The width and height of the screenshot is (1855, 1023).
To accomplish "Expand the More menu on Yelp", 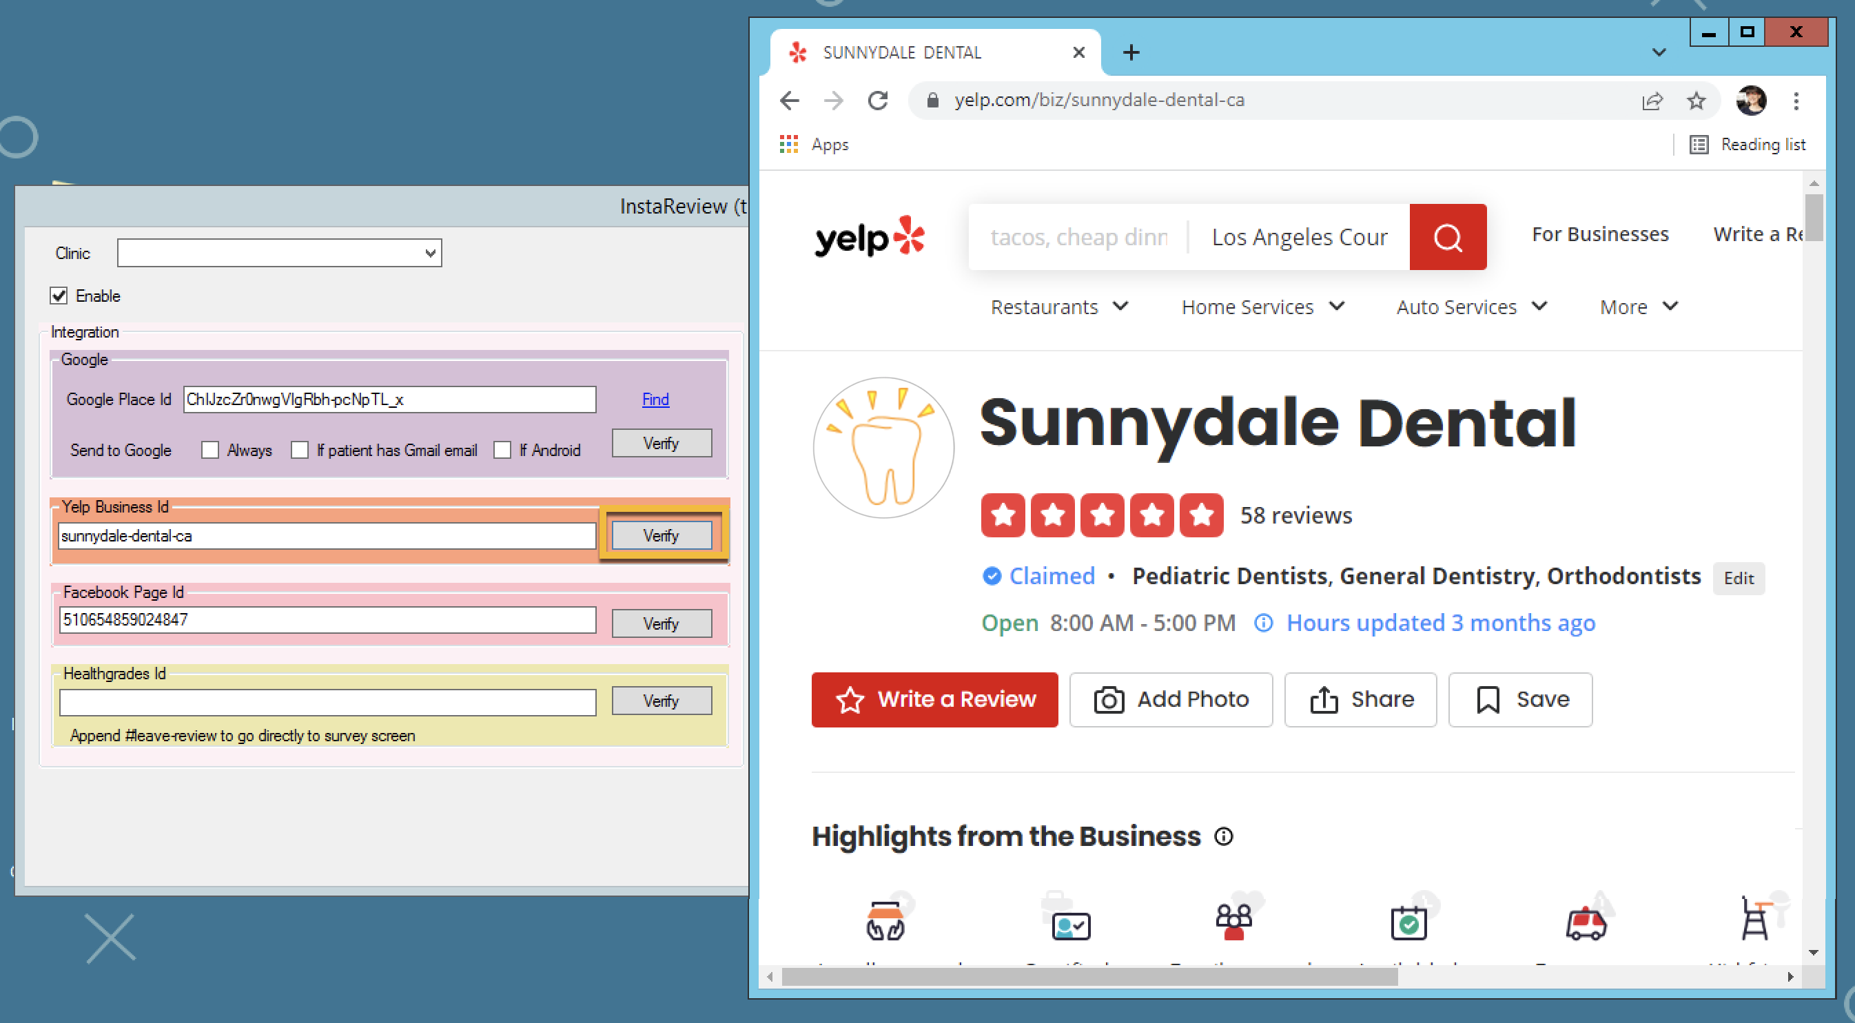I will coord(1639,307).
